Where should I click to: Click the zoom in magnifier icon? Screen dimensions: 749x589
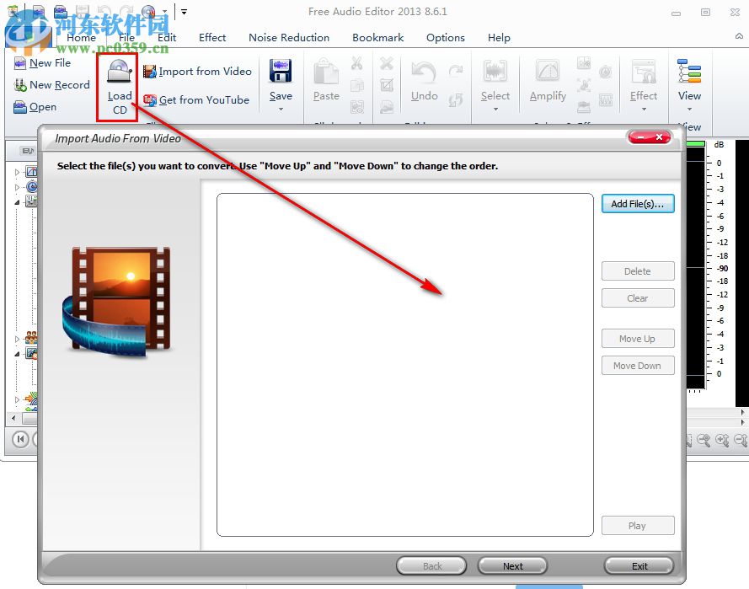point(722,440)
